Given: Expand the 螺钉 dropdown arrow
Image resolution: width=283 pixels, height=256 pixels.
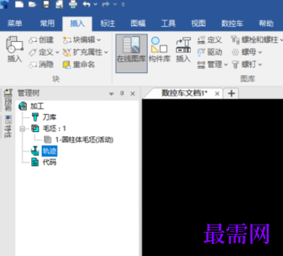Looking at the screenshot, I should (260, 65).
